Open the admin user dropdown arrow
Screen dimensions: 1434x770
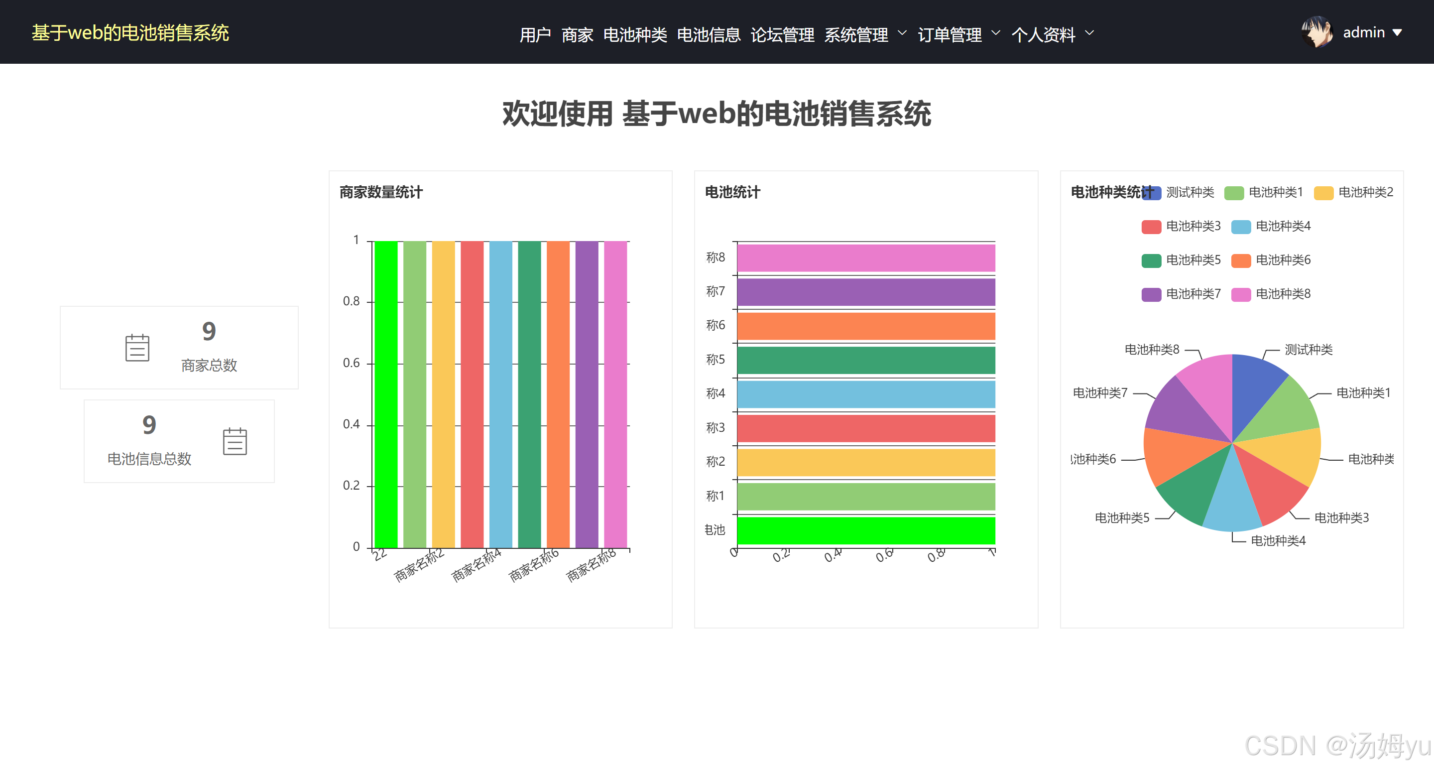(1397, 33)
